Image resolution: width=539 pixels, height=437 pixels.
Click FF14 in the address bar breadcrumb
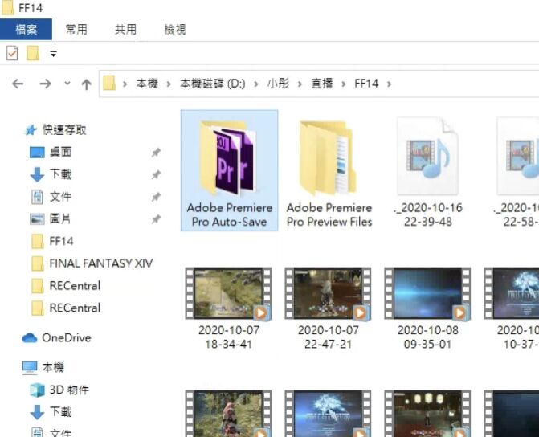point(366,84)
